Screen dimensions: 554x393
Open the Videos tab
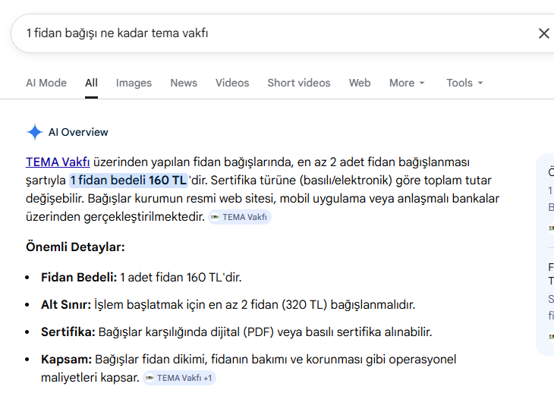click(232, 83)
